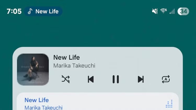Pause the song New Life
This screenshot has width=196, height=110.
coord(116,79)
